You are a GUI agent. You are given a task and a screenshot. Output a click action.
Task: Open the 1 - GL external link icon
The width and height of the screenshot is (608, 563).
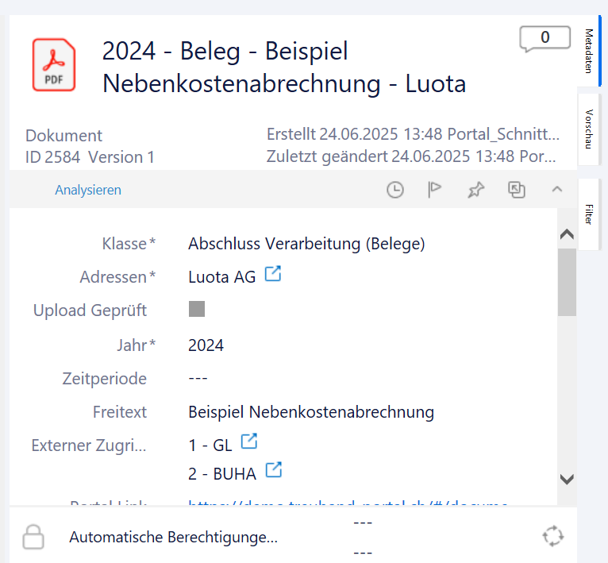[x=249, y=442]
